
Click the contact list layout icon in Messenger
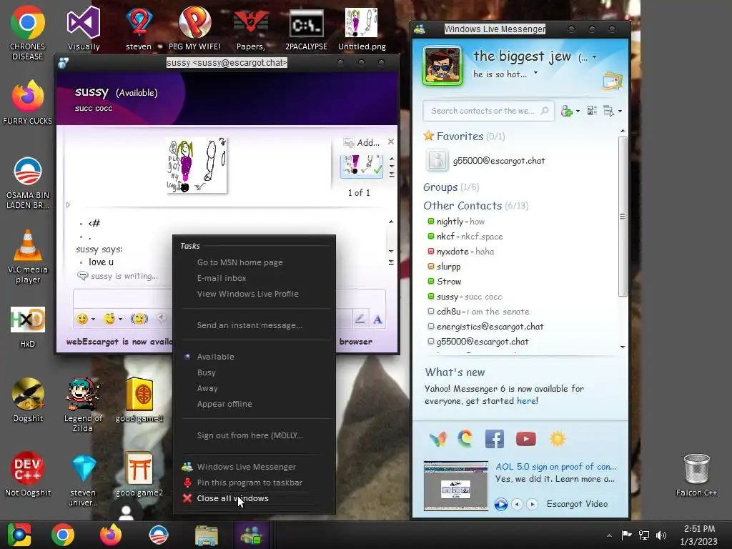pos(592,111)
